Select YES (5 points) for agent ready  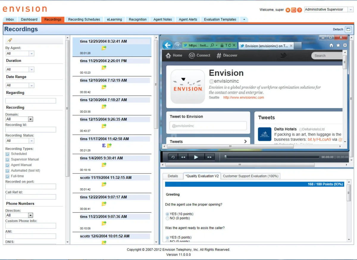coord(167,237)
